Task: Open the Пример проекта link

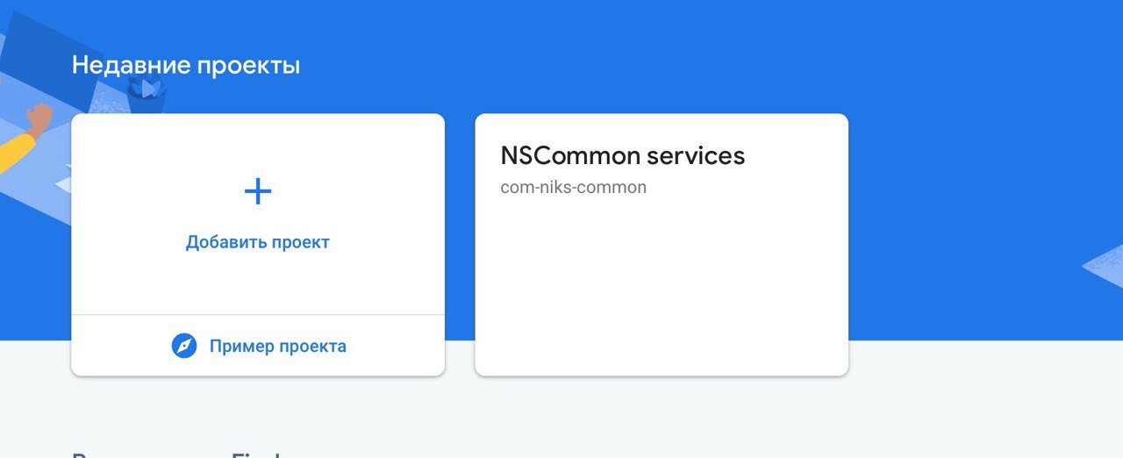Action: [x=277, y=346]
